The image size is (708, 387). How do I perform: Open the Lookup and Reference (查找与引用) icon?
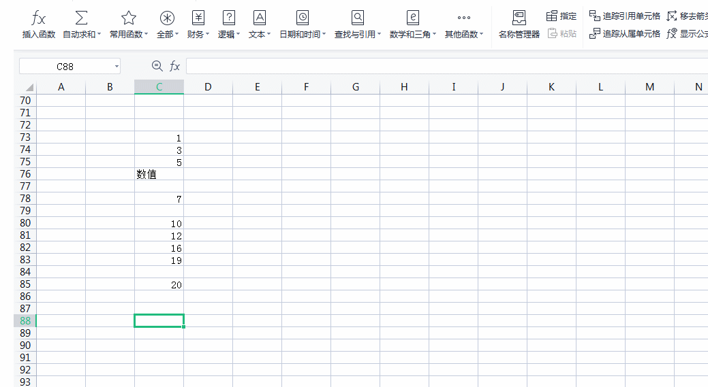pyautogui.click(x=358, y=18)
